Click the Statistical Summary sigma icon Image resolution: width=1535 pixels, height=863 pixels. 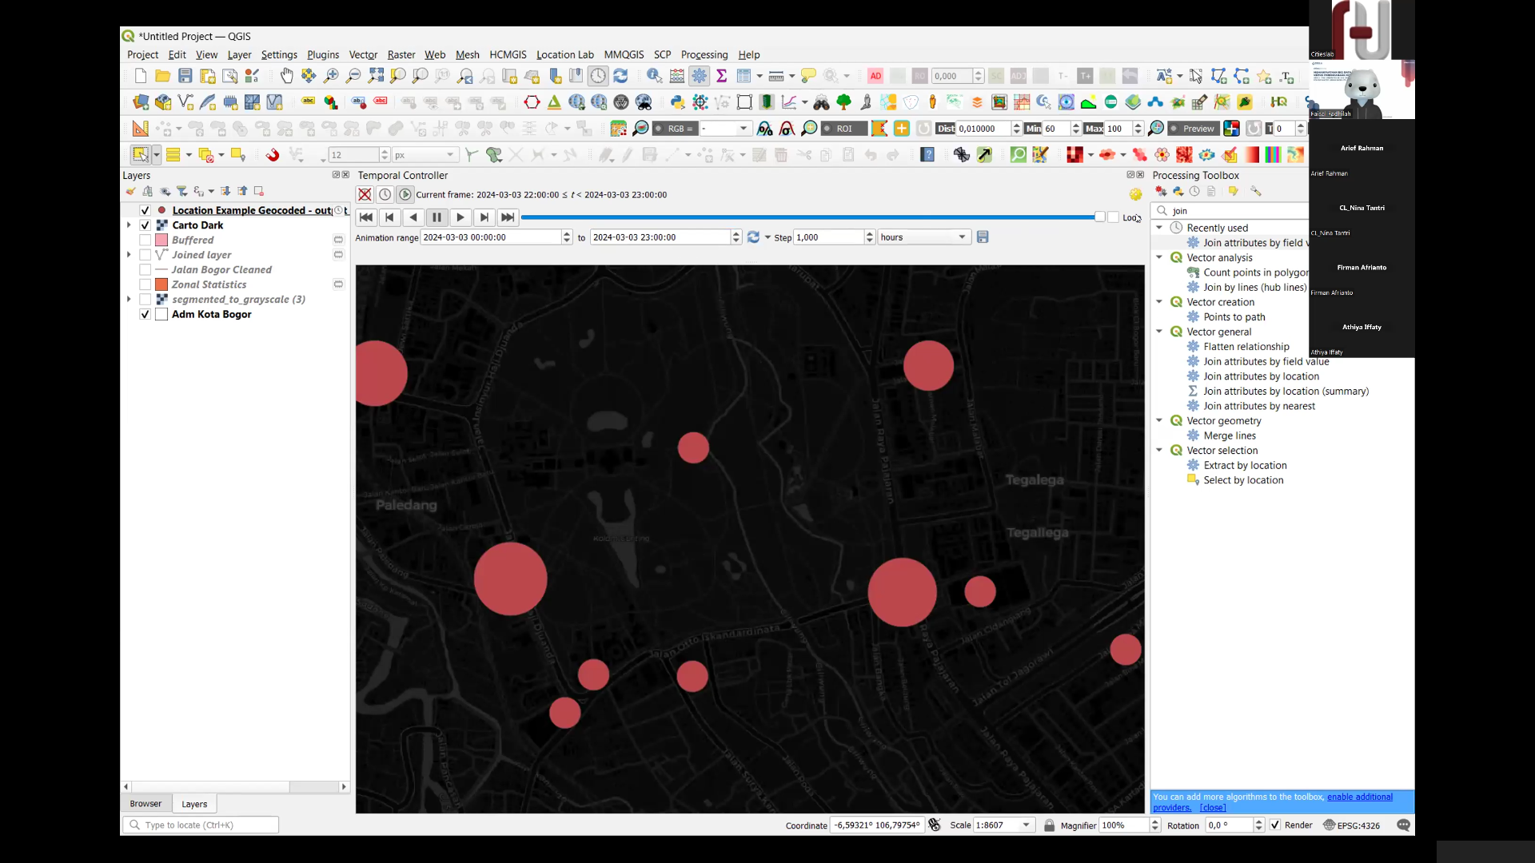[x=722, y=76]
